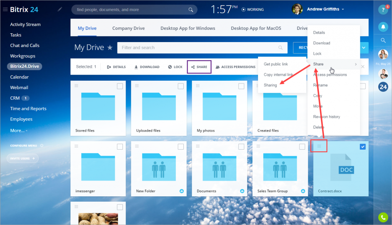Viewport: 392px width, 225px height.
Task: Switch to Desktop App for Windows tab
Action: tap(188, 28)
